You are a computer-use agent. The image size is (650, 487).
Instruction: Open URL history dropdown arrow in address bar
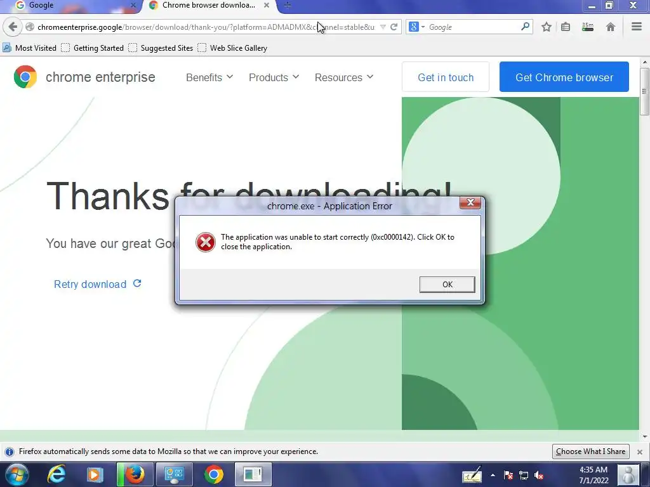[383, 27]
